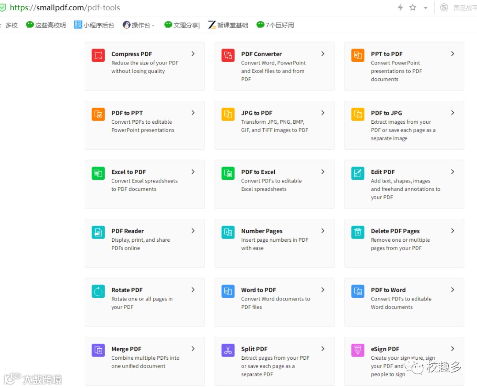Image resolution: width=477 pixels, height=388 pixels.
Task: Click the chevron on Edit PDF card
Action: (453, 172)
